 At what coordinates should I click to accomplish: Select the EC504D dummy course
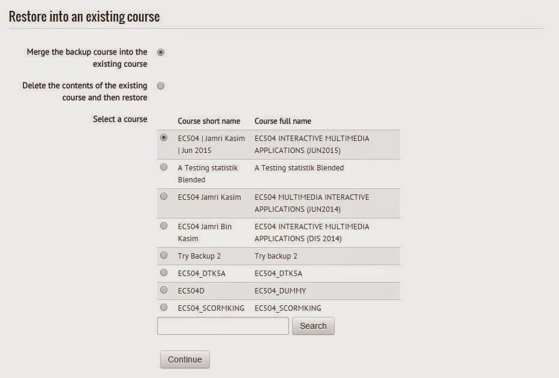click(x=164, y=290)
